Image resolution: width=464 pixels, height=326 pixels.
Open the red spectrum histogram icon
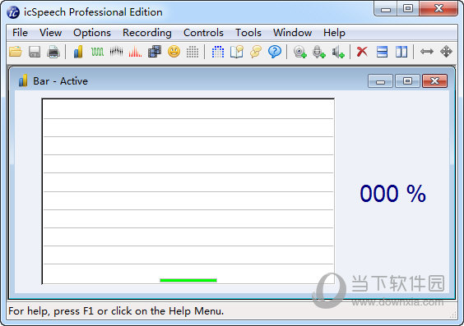pyautogui.click(x=135, y=52)
